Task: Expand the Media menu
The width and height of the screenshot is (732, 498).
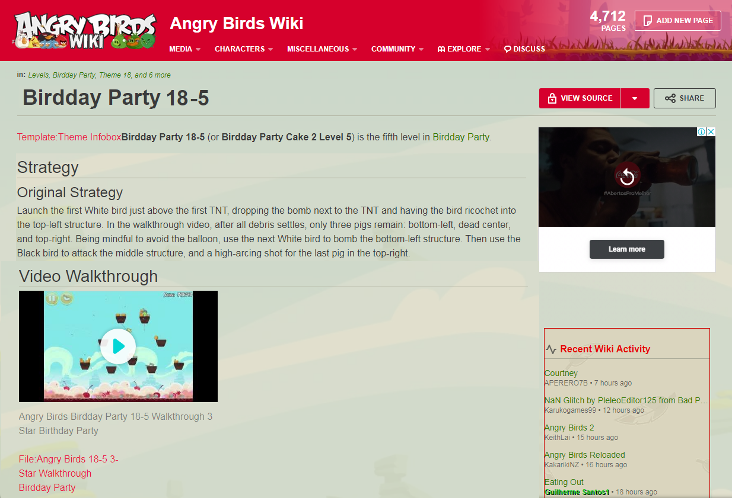Action: [184, 49]
